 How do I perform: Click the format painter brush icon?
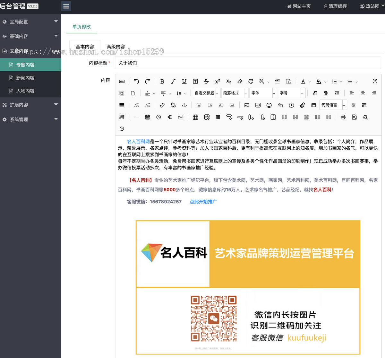(x=251, y=82)
